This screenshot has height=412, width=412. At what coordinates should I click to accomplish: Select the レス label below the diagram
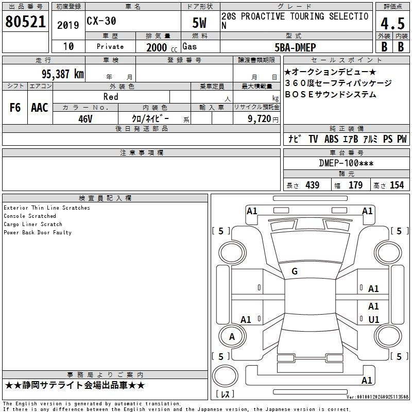click(x=225, y=394)
